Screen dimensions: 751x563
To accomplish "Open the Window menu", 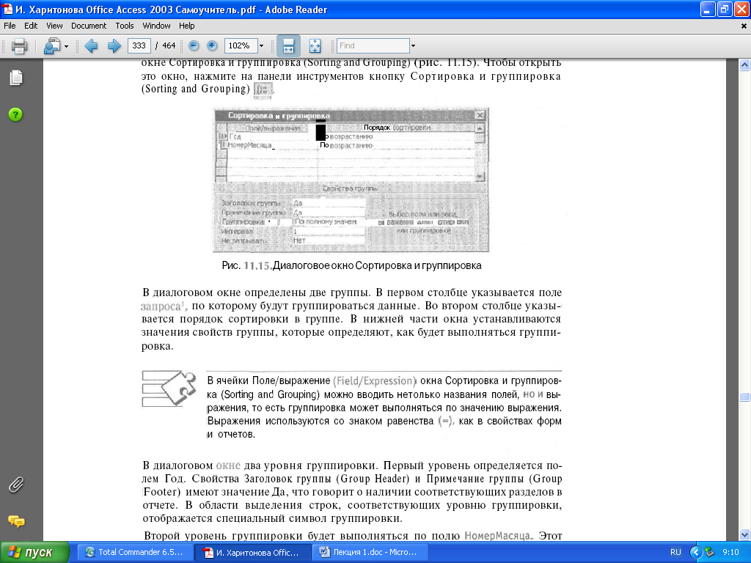I will (x=156, y=26).
